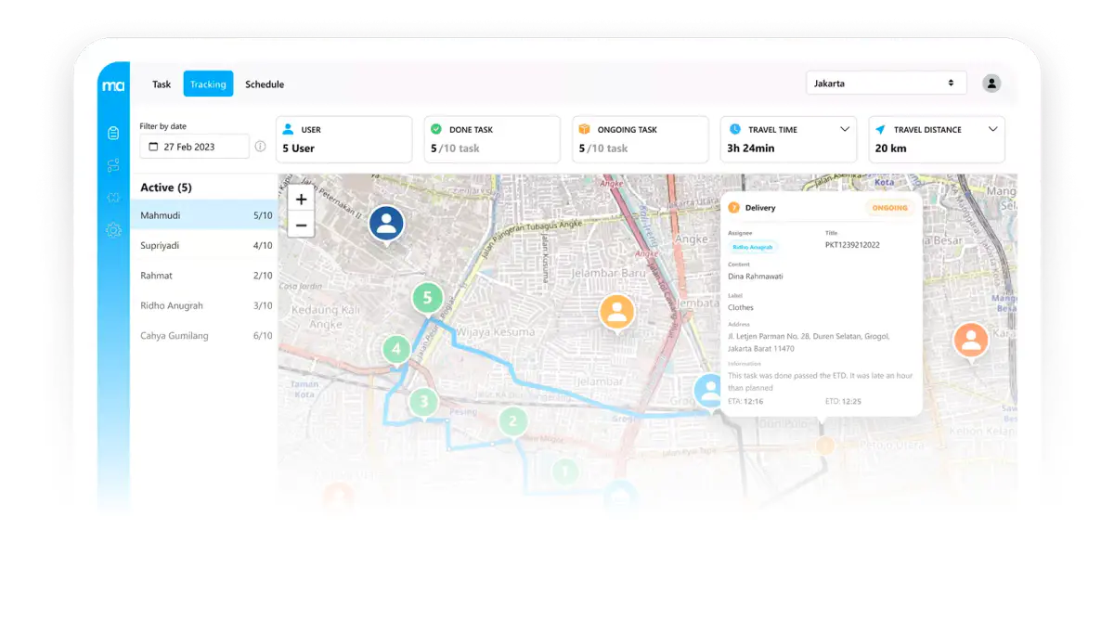Click the user profile icon top right
The height and width of the screenshot is (620, 1114).
(991, 83)
